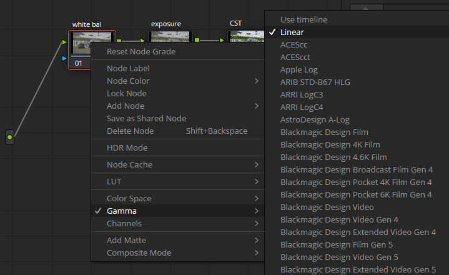Click Save as Shared Node

point(146,118)
